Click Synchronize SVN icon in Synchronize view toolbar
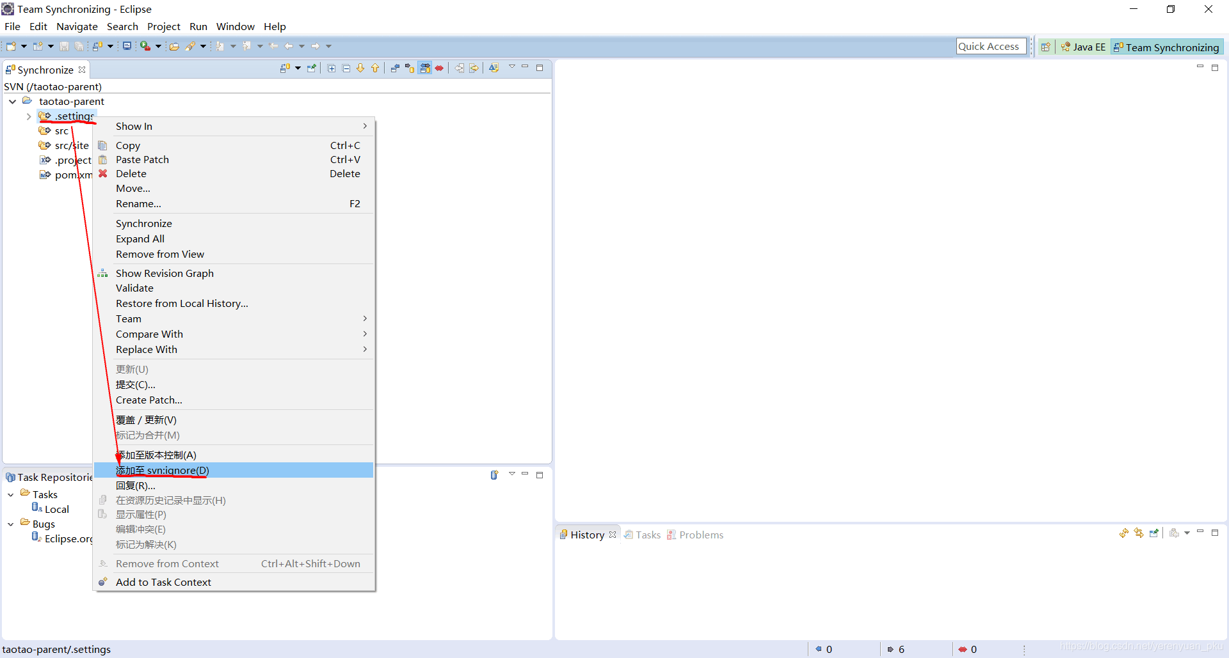The image size is (1229, 658). click(285, 68)
